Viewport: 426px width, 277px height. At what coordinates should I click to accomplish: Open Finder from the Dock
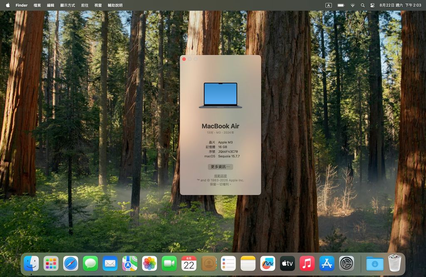click(x=31, y=263)
